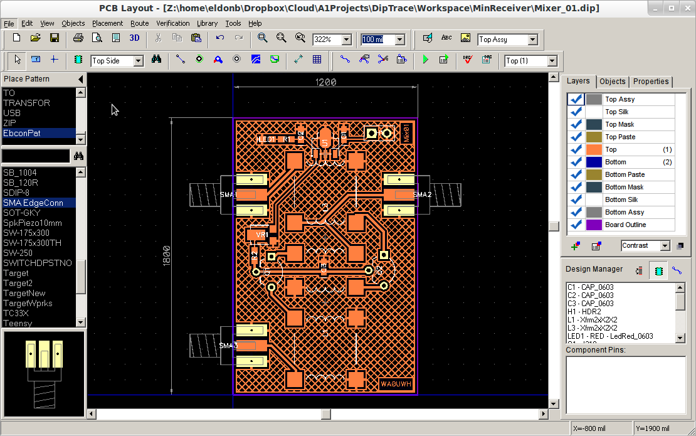
Task: Toggle visibility checkbox for Top layer
Action: coord(576,150)
